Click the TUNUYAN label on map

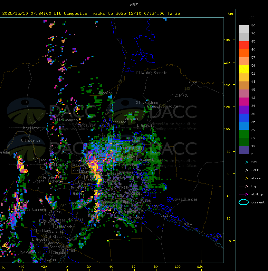point(68,251)
